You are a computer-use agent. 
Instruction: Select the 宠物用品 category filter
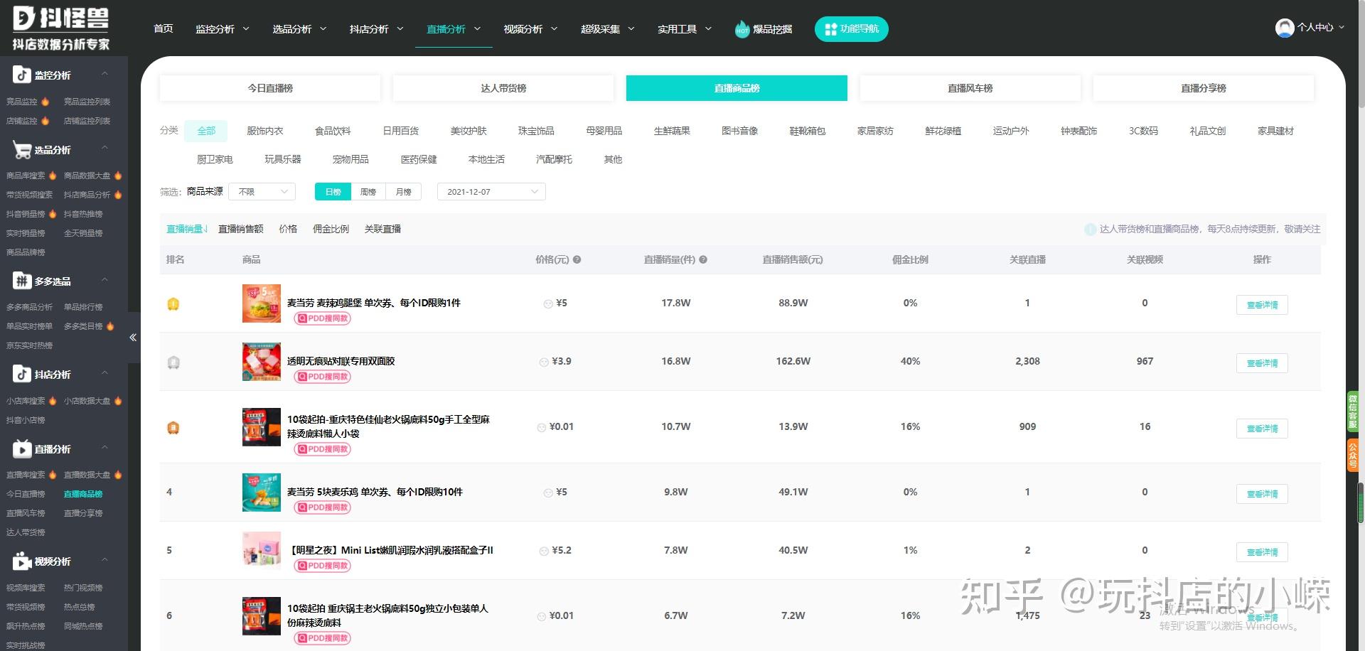[x=350, y=159]
